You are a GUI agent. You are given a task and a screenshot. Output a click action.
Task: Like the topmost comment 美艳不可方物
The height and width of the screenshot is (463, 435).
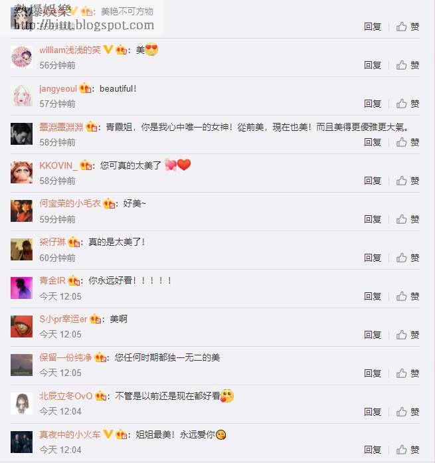point(408,27)
